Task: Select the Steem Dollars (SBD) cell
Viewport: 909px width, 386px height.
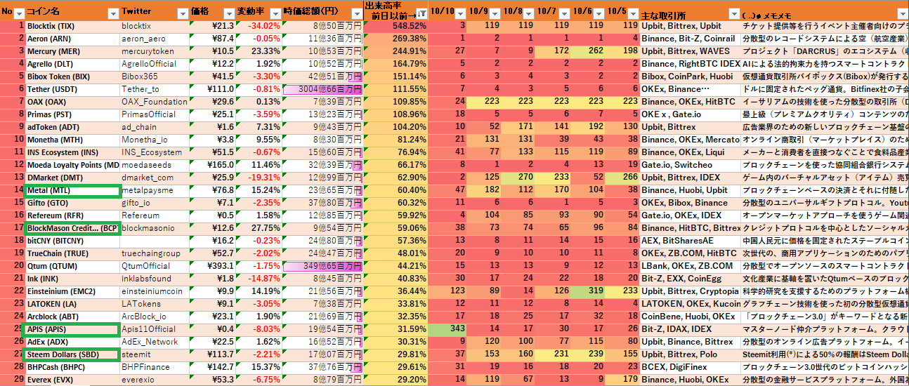Action: 72,354
